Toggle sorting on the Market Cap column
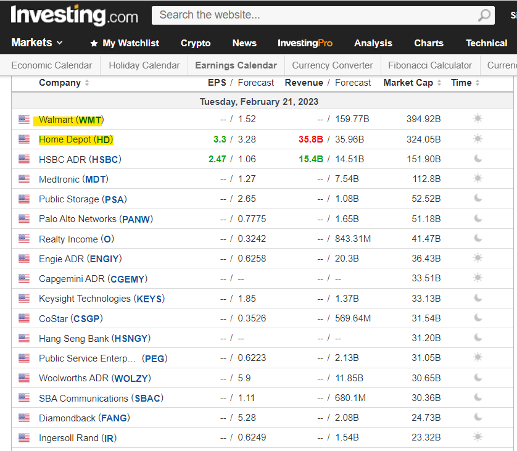Image resolution: width=517 pixels, height=451 pixels. point(439,83)
